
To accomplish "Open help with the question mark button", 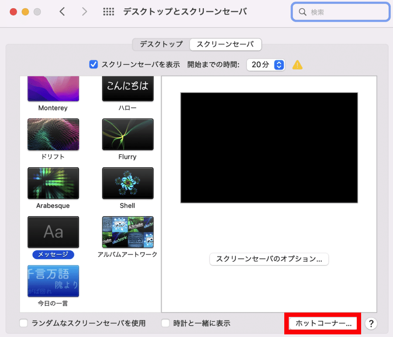I will (371, 323).
